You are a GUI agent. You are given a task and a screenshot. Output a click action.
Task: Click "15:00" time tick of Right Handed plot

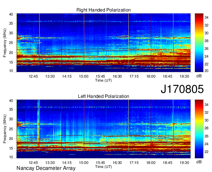coord(84,76)
